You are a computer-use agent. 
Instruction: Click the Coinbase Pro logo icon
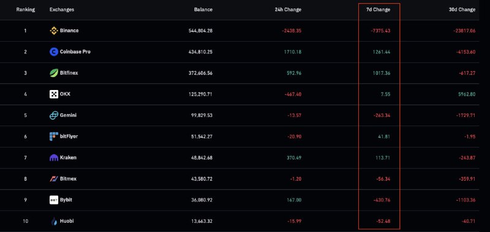[x=54, y=52]
